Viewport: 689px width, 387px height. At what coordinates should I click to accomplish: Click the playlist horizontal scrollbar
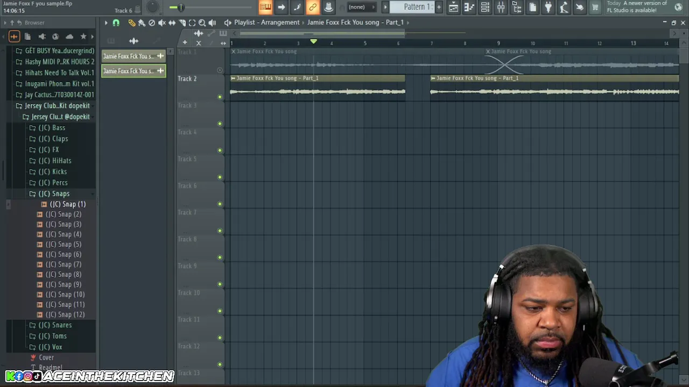[x=322, y=34]
